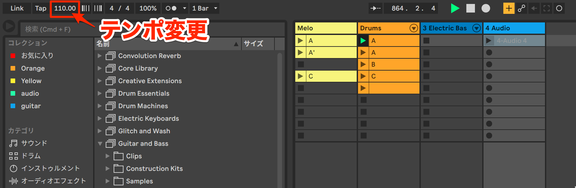Arm the Arrangement Record circle button
Image resolution: width=576 pixels, height=188 pixels.
click(x=486, y=8)
